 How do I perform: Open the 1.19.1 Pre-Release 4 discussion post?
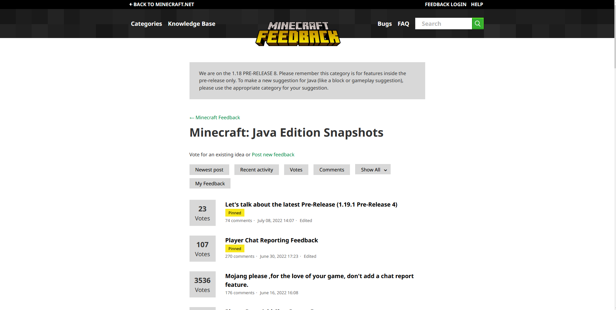click(311, 205)
